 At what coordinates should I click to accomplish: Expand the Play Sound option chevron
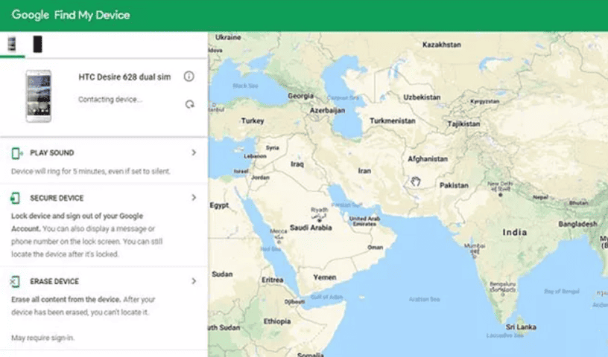pos(194,152)
